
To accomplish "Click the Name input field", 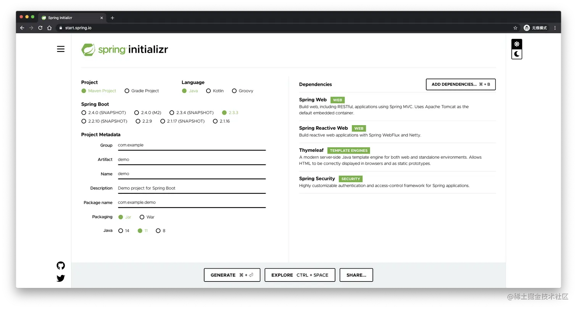I will click(192, 174).
